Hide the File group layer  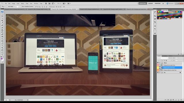tap(158, 72)
